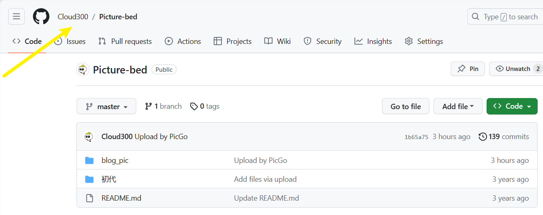This screenshot has width=543, height=215.
Task: Open the hamburger navigation menu
Action: click(16, 16)
